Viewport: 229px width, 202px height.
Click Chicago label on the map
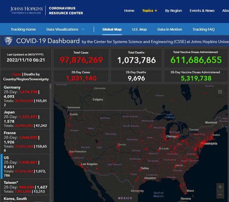pos(171,136)
